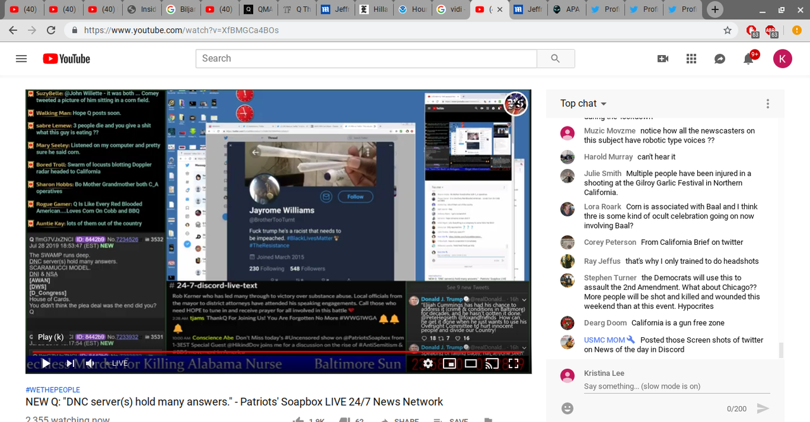Image resolution: width=810 pixels, height=422 pixels.
Task: Open the YouTube hamburger guide menu
Action: point(22,59)
